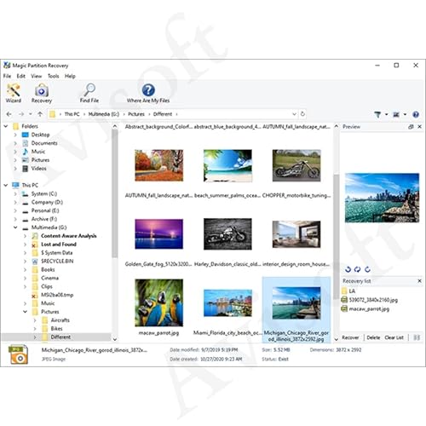
Task: Open the Recovery toolbar icon
Action: (42, 93)
